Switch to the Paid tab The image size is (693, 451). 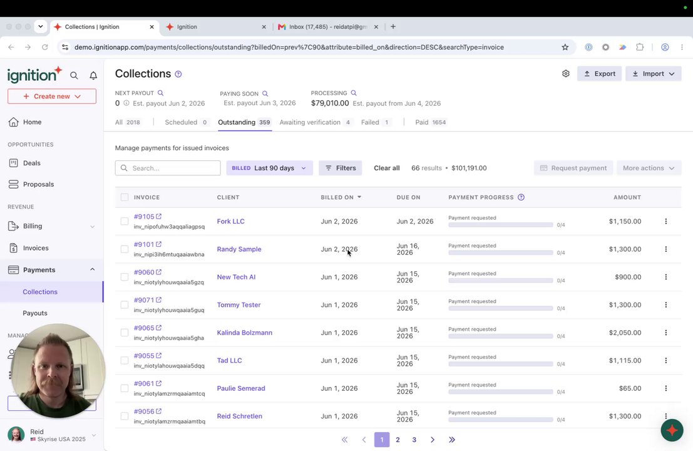click(431, 123)
